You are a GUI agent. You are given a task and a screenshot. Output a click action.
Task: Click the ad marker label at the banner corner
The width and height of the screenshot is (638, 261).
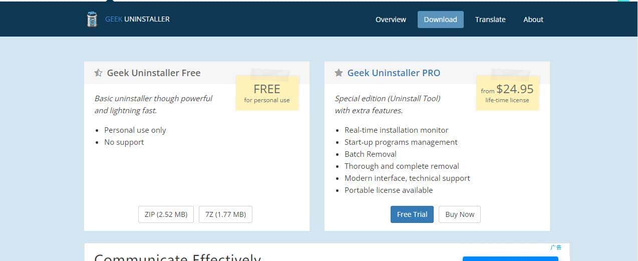click(x=556, y=247)
